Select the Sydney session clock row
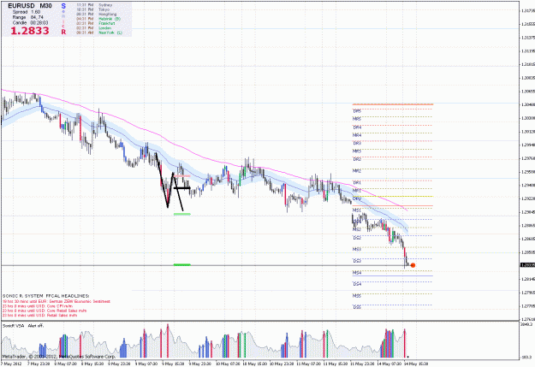The image size is (535, 367). click(94, 5)
